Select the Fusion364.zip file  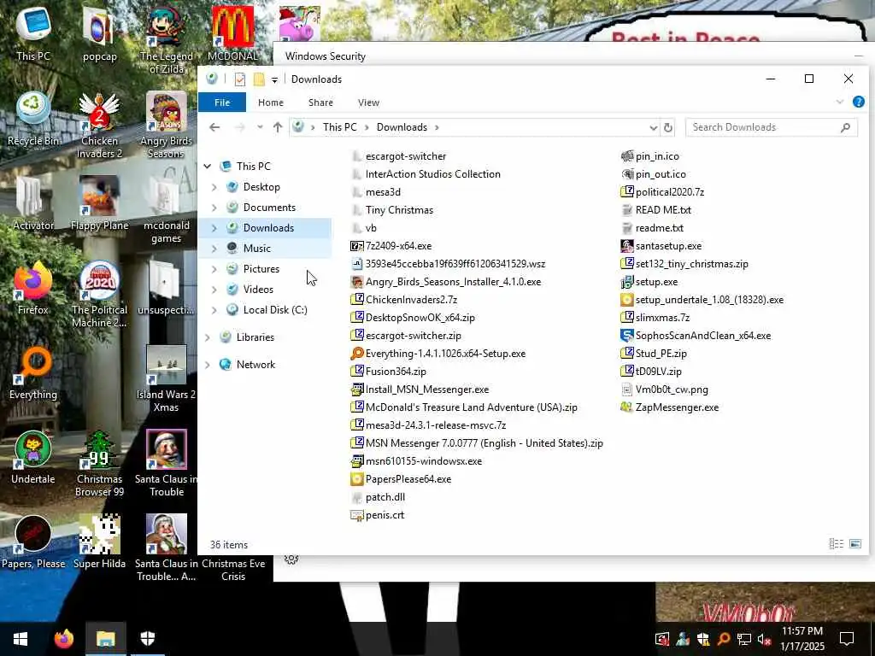pyautogui.click(x=389, y=372)
